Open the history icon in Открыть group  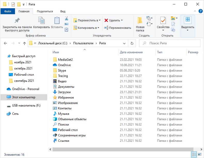[x=173, y=30]
